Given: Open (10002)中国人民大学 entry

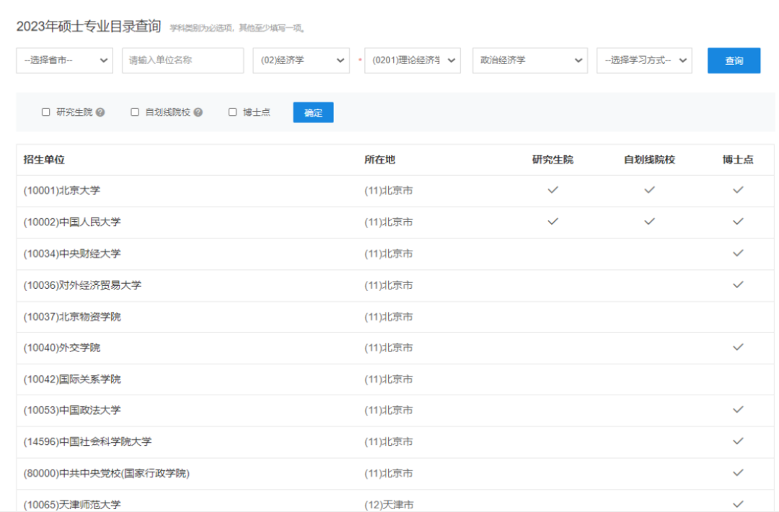Looking at the screenshot, I should (72, 222).
